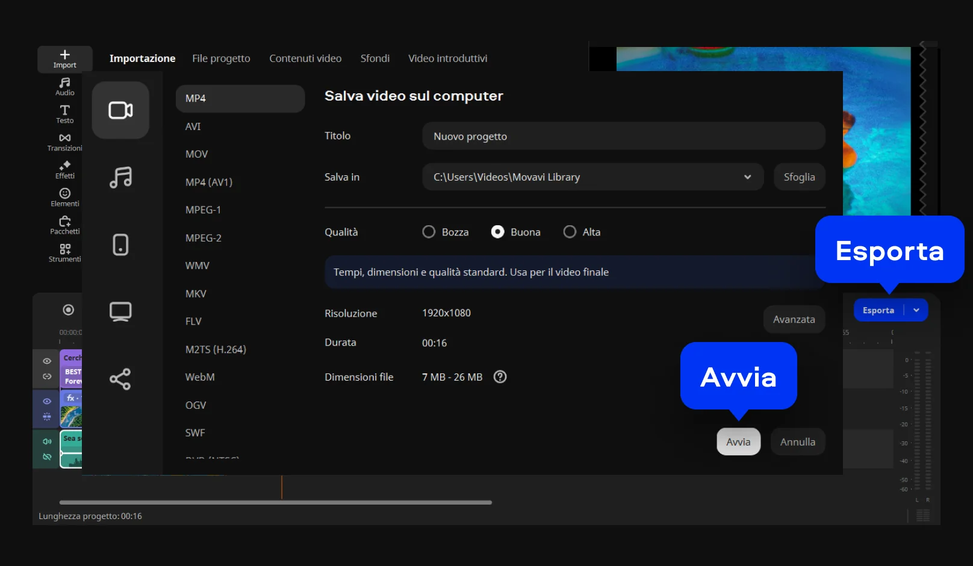Open the Esporta button dropdown arrow
973x566 pixels.
pos(916,310)
